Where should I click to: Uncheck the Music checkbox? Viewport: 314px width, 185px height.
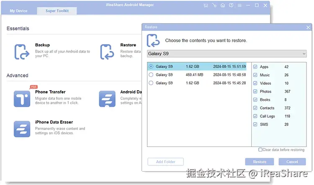point(255,75)
